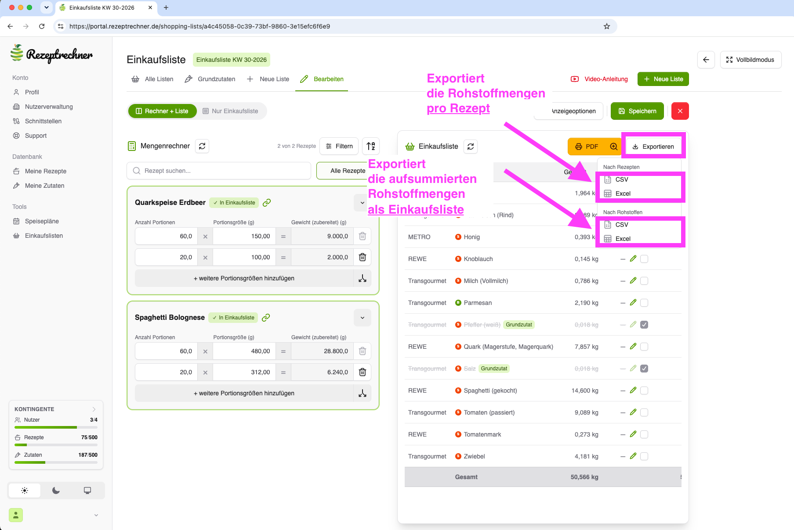Image resolution: width=794 pixels, height=530 pixels.
Task: Edit the Zwiebel row pencil icon
Action: pos(633,456)
